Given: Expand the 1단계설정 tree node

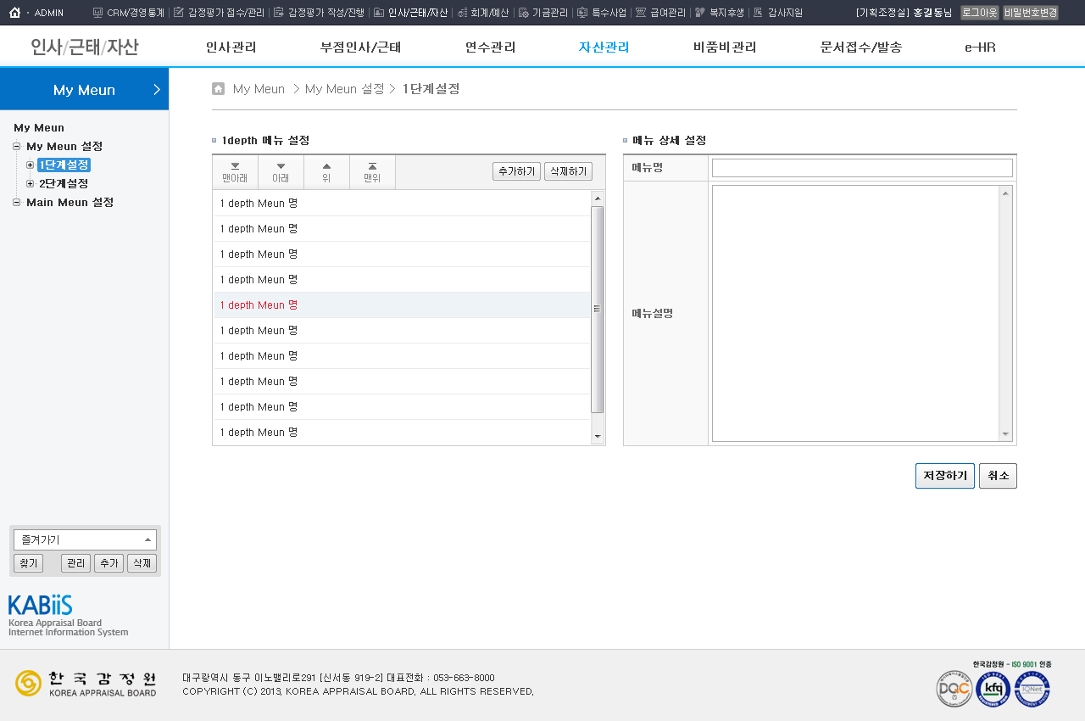Looking at the screenshot, I should tap(31, 165).
